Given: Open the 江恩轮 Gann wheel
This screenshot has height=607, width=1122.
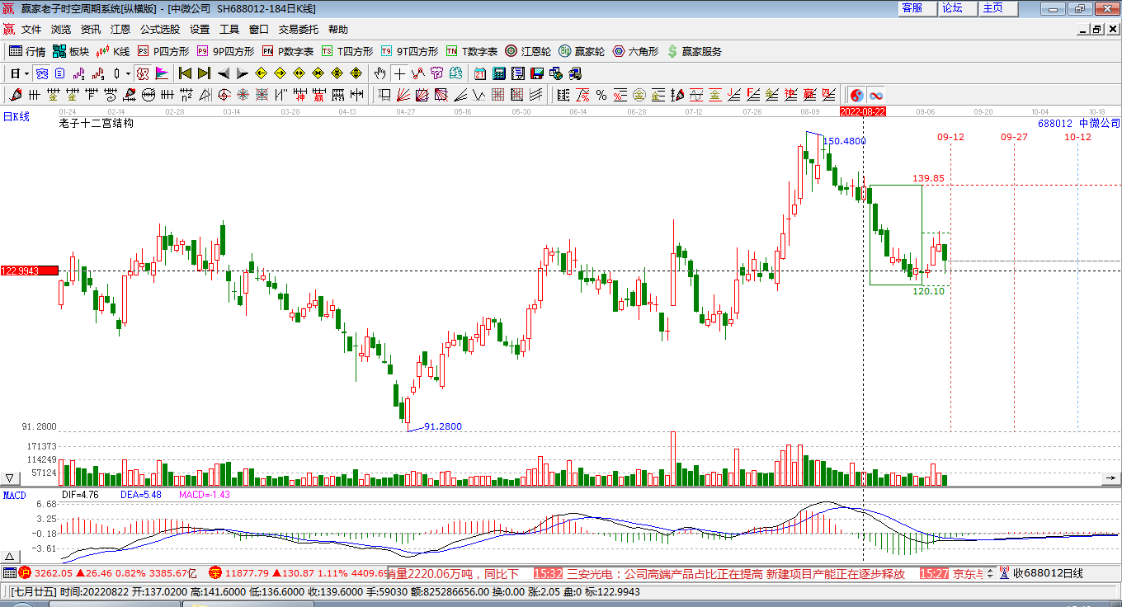Looking at the screenshot, I should (528, 51).
